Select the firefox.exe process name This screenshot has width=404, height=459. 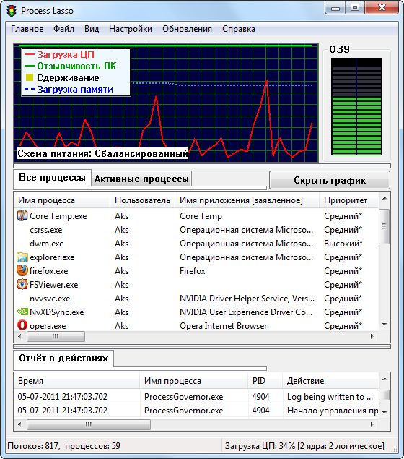point(49,271)
